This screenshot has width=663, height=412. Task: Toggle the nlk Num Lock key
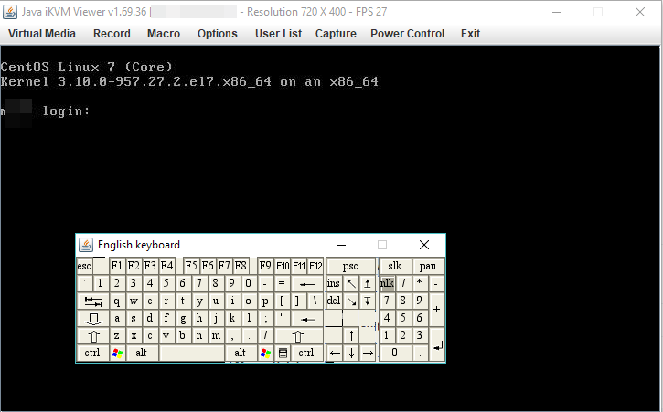pos(387,283)
